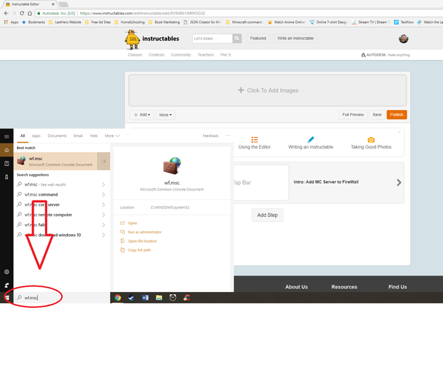This screenshot has width=443, height=369.
Task: Expand the wf.msc best match arrow
Action: (x=104, y=162)
